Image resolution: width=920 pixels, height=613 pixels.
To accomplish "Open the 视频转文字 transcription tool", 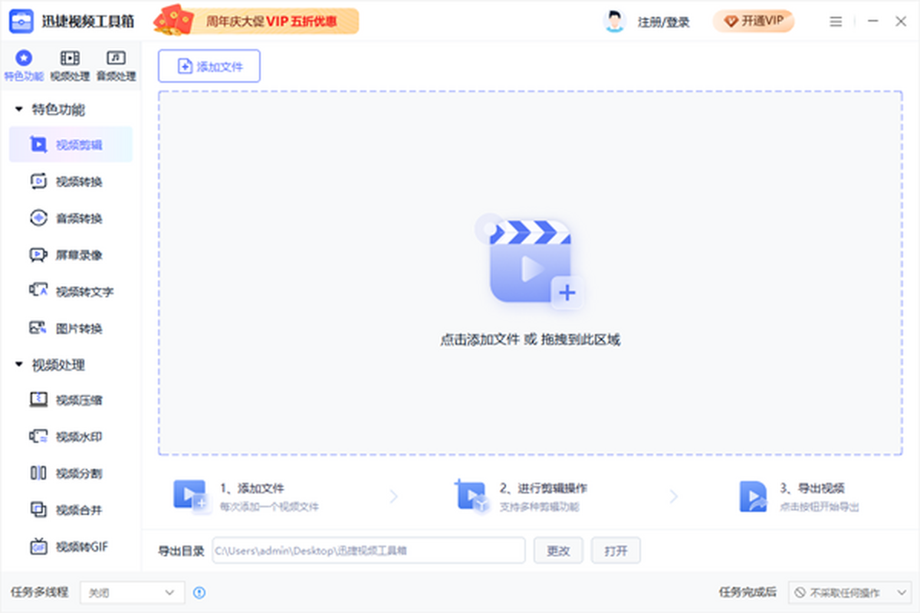I will tap(73, 291).
